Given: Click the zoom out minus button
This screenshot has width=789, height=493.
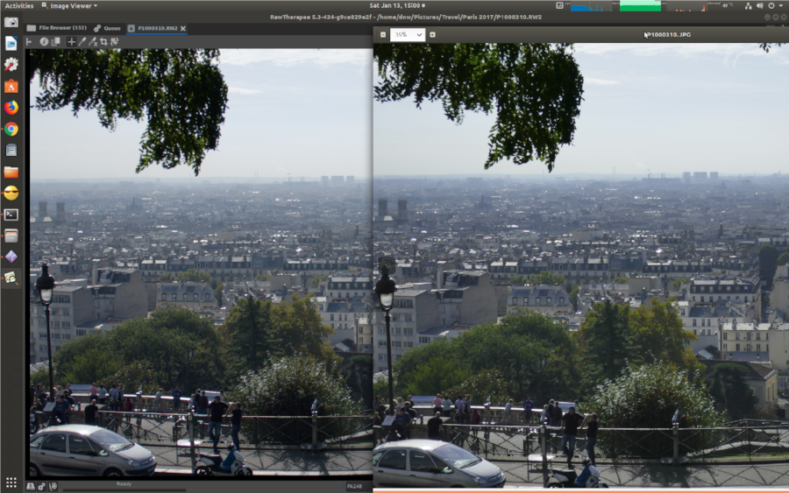Looking at the screenshot, I should click(382, 35).
